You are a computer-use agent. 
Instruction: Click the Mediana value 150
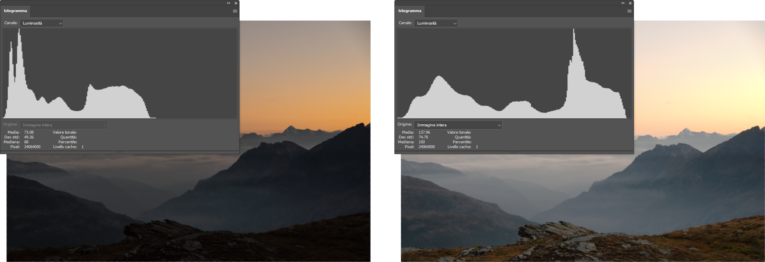coord(422,142)
